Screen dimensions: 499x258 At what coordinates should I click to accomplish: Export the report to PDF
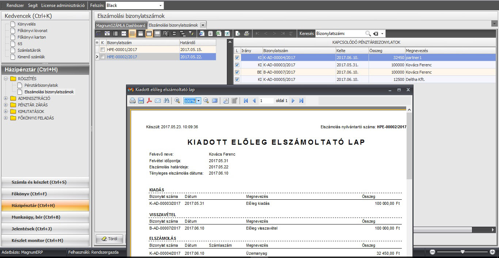point(149,101)
